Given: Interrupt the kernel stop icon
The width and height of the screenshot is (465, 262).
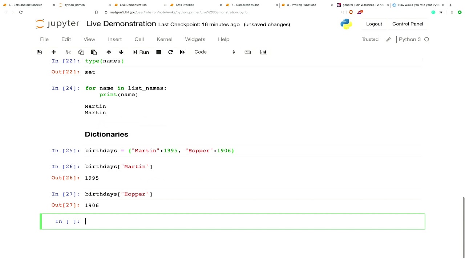Looking at the screenshot, I should point(159,52).
